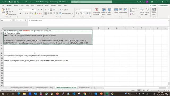Click in the Search box
This screenshot has height=96, width=170.
[92, 2]
